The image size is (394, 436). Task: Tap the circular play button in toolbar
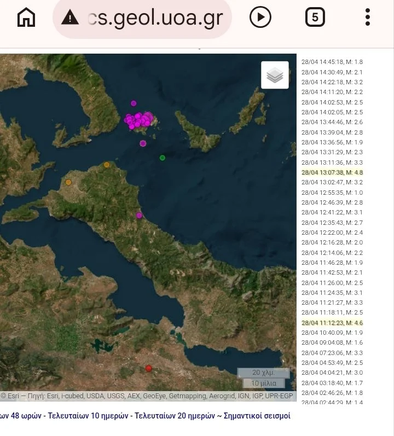(x=260, y=18)
